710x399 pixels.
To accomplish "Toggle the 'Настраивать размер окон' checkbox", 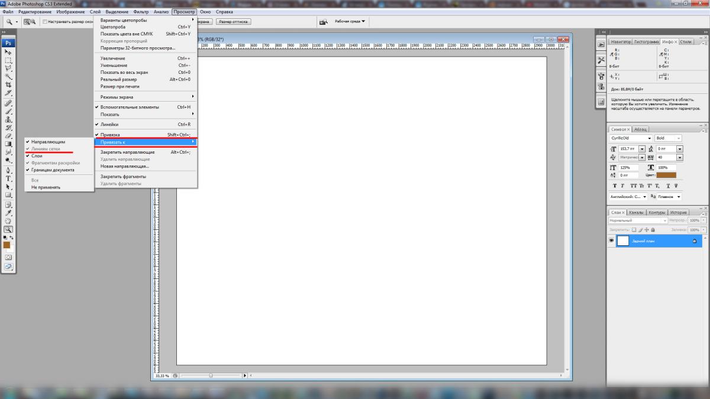I will 46,22.
